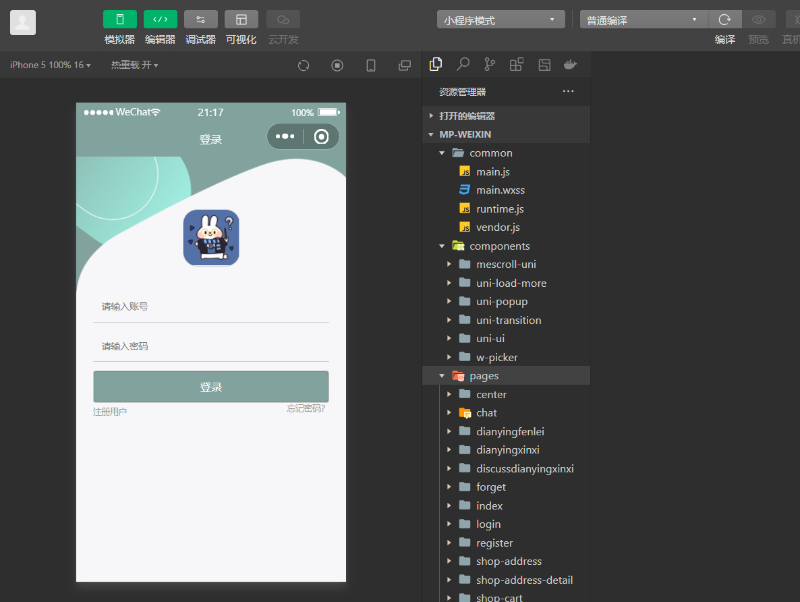Click the 登录 login button in simulator
Viewport: 800px width, 602px height.
click(210, 387)
